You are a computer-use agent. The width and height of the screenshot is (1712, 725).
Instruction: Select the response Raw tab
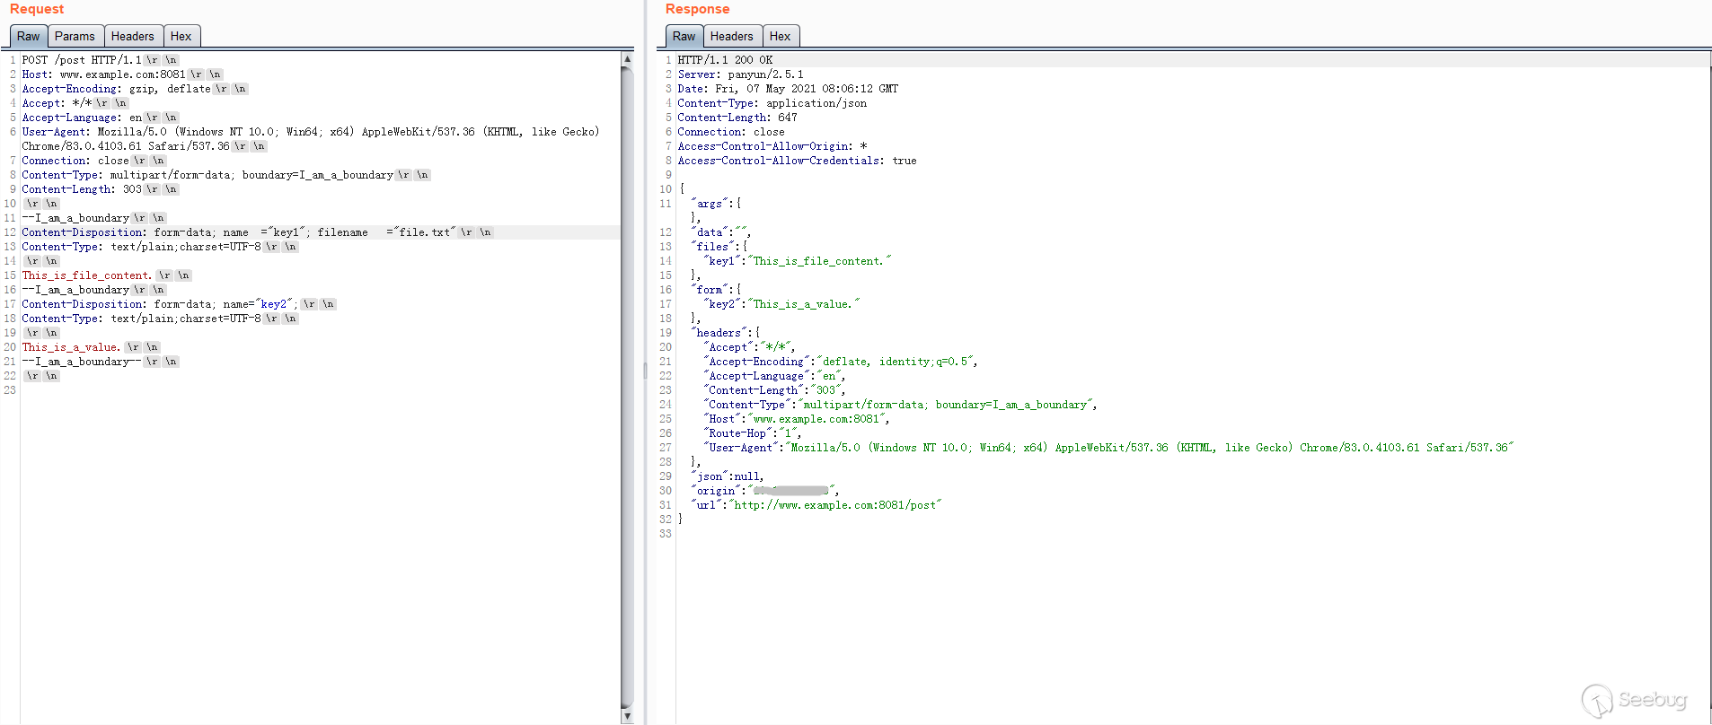(684, 37)
